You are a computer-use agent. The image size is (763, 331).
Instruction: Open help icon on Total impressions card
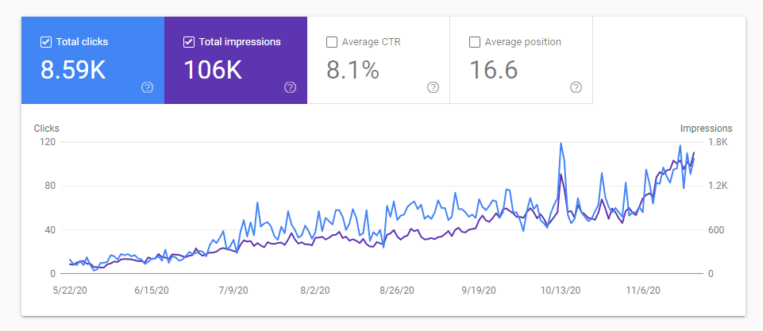point(290,87)
